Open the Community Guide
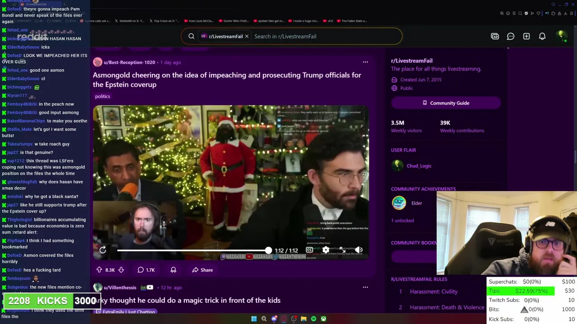Screen dimensions: 577x324 (x=446, y=103)
